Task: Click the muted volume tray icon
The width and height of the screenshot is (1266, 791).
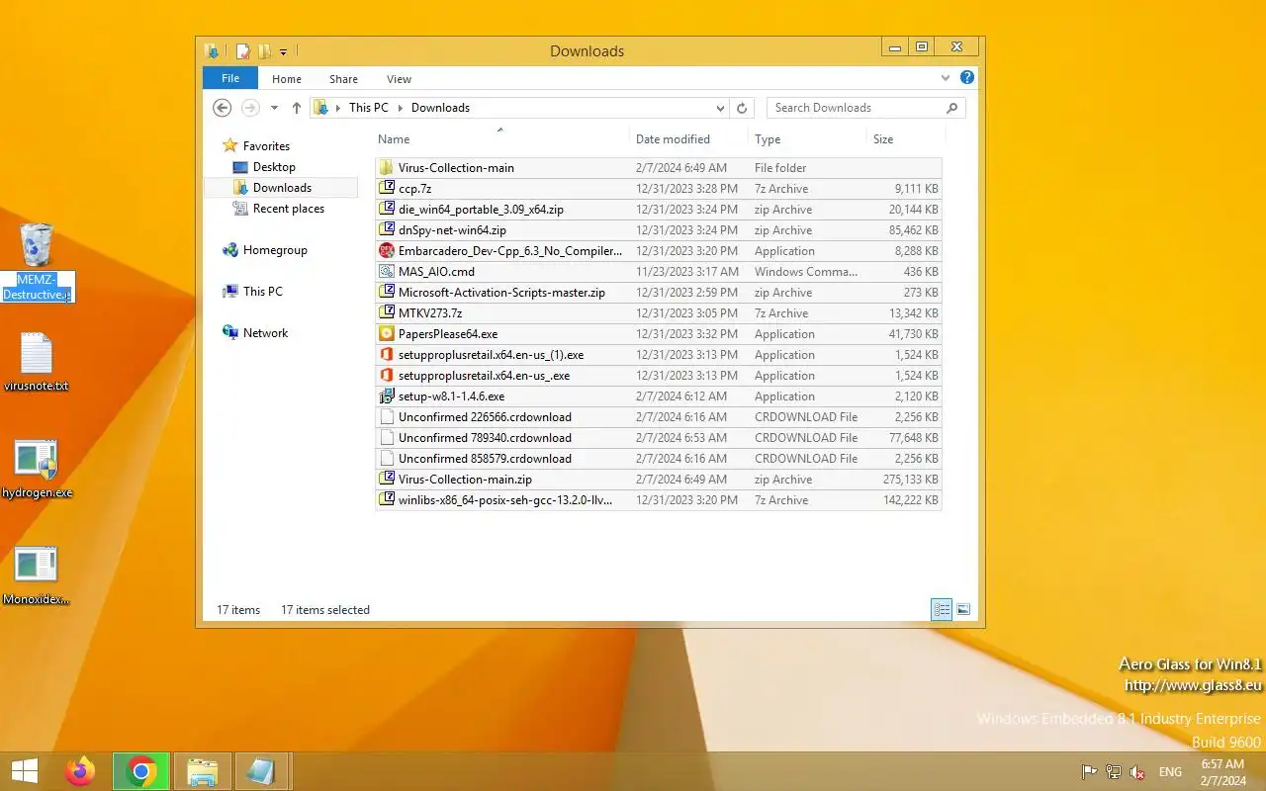Action: pos(1137,772)
